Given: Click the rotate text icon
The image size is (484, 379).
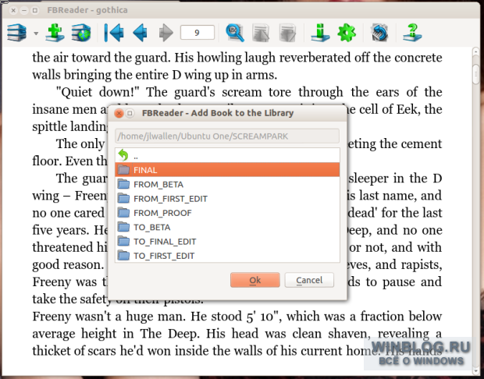Looking at the screenshot, I should tap(379, 33).
